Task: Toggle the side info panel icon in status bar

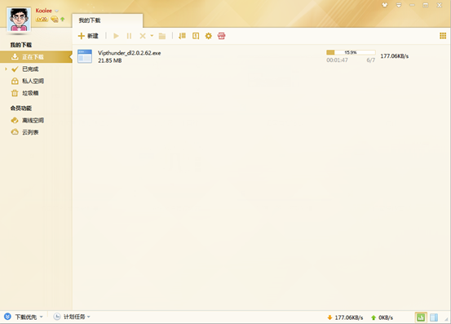Action: click(x=434, y=317)
